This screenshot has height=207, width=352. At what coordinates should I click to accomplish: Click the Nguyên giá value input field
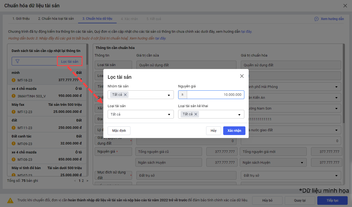point(215,95)
